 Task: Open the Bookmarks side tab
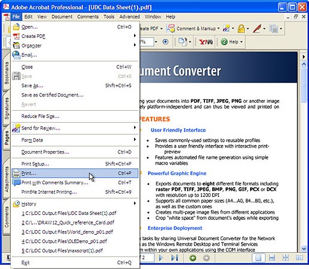point(7,73)
